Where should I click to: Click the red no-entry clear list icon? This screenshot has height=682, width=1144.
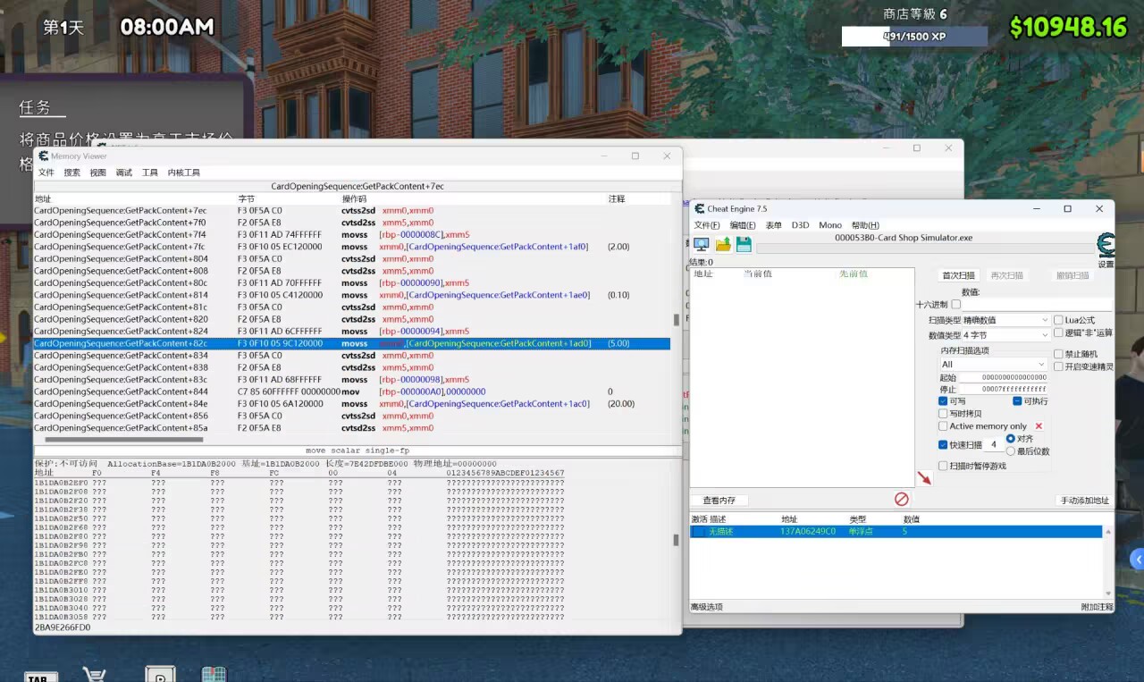pos(902,500)
